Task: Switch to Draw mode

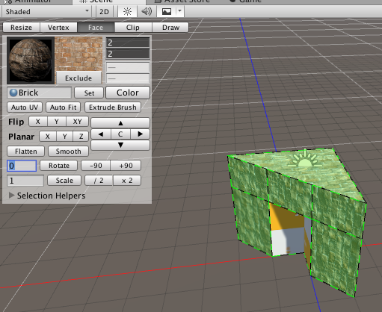Action: coord(170,28)
